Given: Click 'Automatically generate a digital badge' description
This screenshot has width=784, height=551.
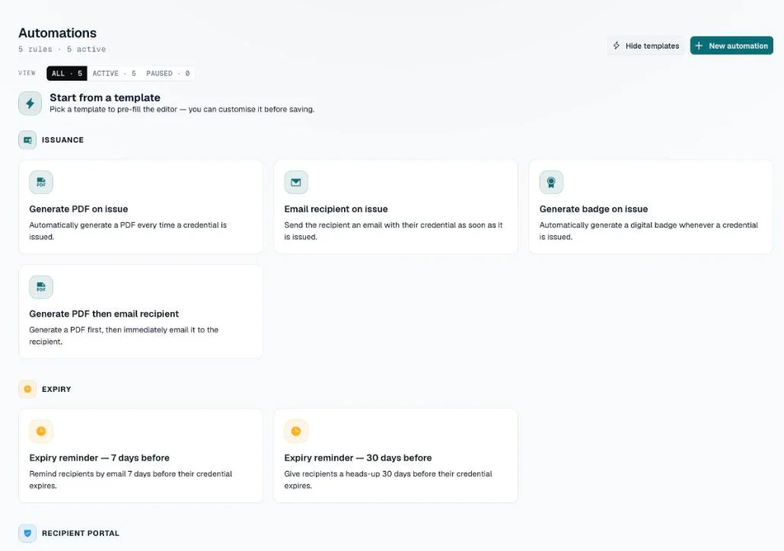Looking at the screenshot, I should click(x=649, y=231).
